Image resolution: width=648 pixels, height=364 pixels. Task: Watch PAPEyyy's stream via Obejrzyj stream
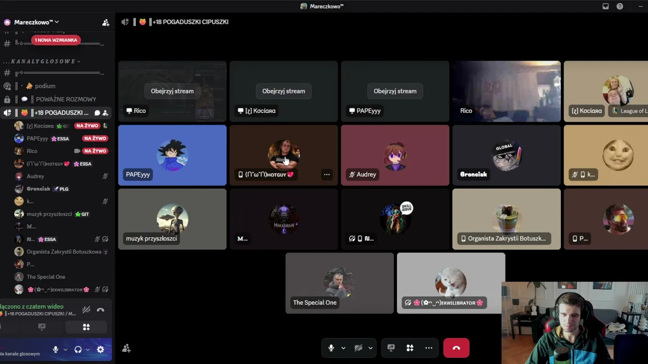point(395,91)
